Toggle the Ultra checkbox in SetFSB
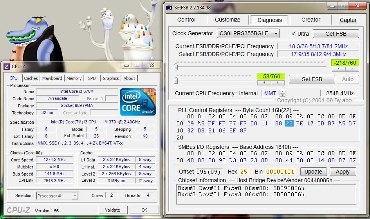 click(x=293, y=34)
